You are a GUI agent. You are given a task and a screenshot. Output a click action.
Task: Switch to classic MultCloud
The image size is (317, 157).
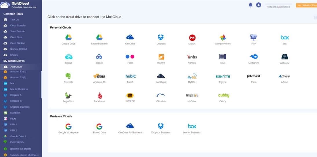(24, 155)
